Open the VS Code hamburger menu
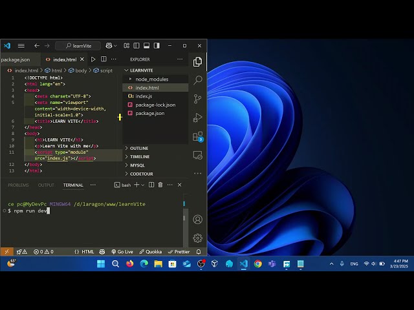The image size is (414, 310). [x=21, y=46]
